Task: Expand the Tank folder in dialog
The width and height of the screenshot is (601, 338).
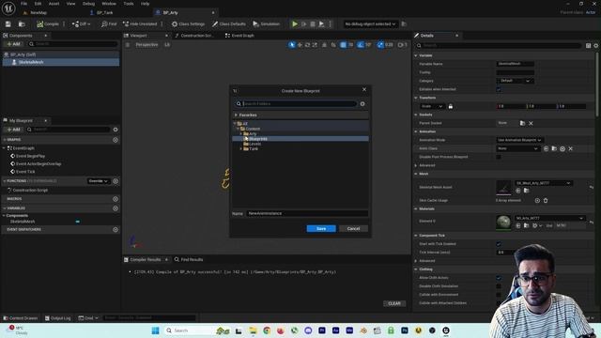Action: point(241,148)
